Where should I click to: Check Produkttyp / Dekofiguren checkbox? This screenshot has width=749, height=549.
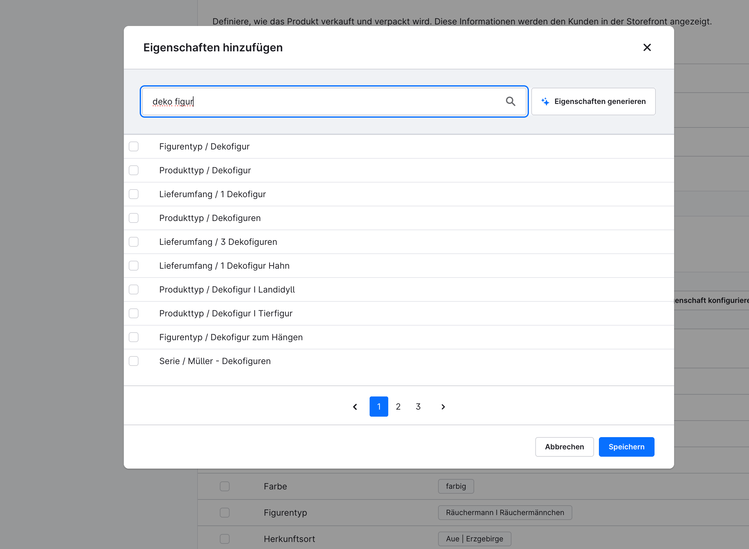[134, 218]
